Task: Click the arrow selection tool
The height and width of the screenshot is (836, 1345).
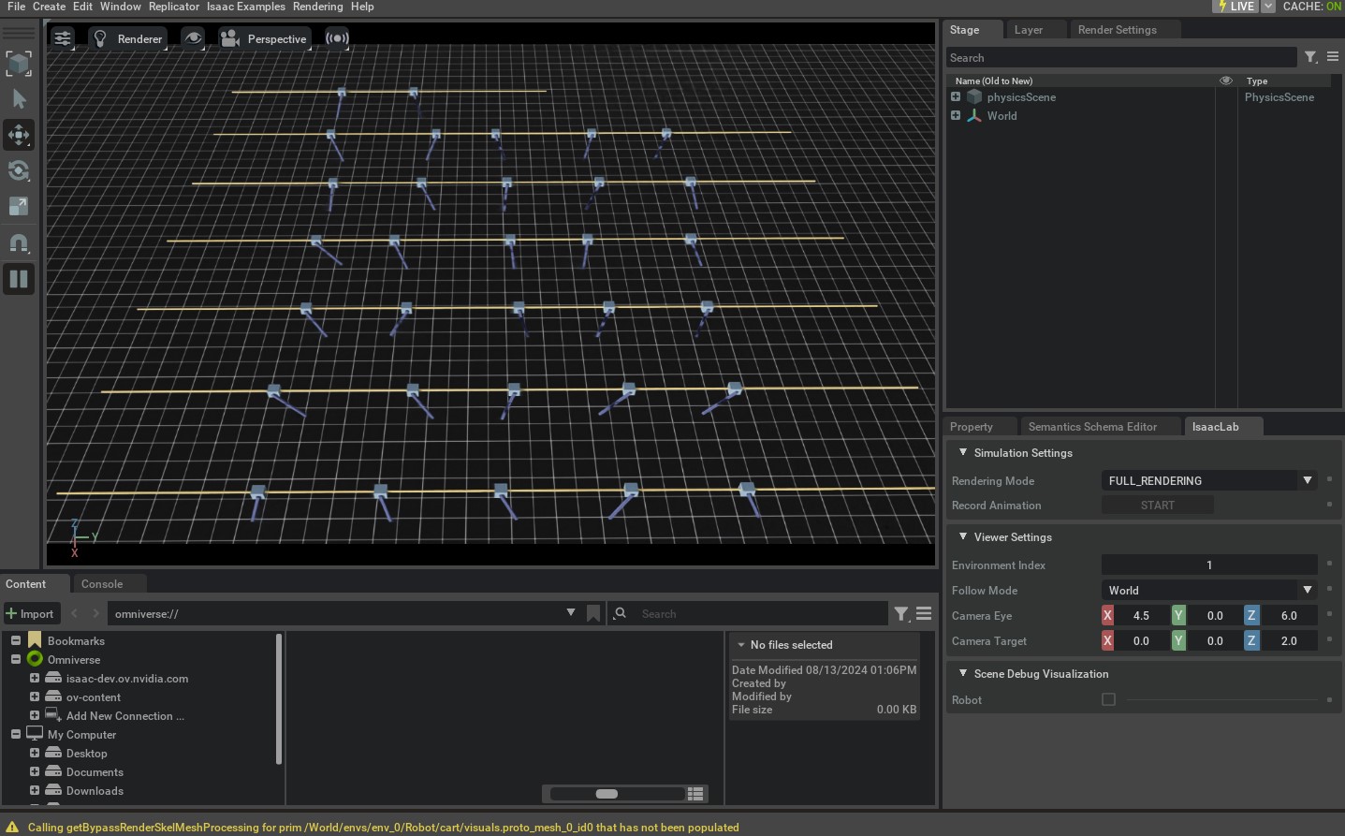Action: [19, 99]
